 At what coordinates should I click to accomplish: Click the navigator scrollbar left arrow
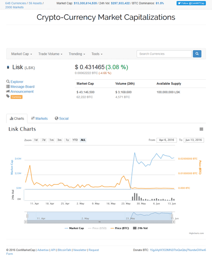pyautogui.click(x=26, y=222)
